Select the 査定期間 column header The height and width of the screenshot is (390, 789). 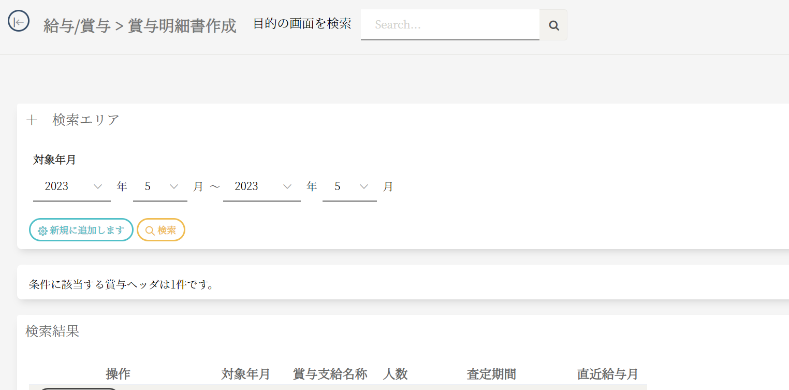[x=491, y=374]
